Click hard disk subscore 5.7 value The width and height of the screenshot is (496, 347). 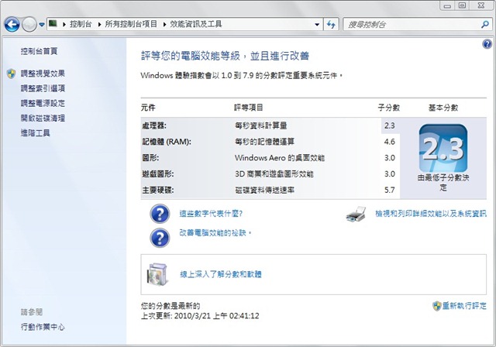coord(390,191)
